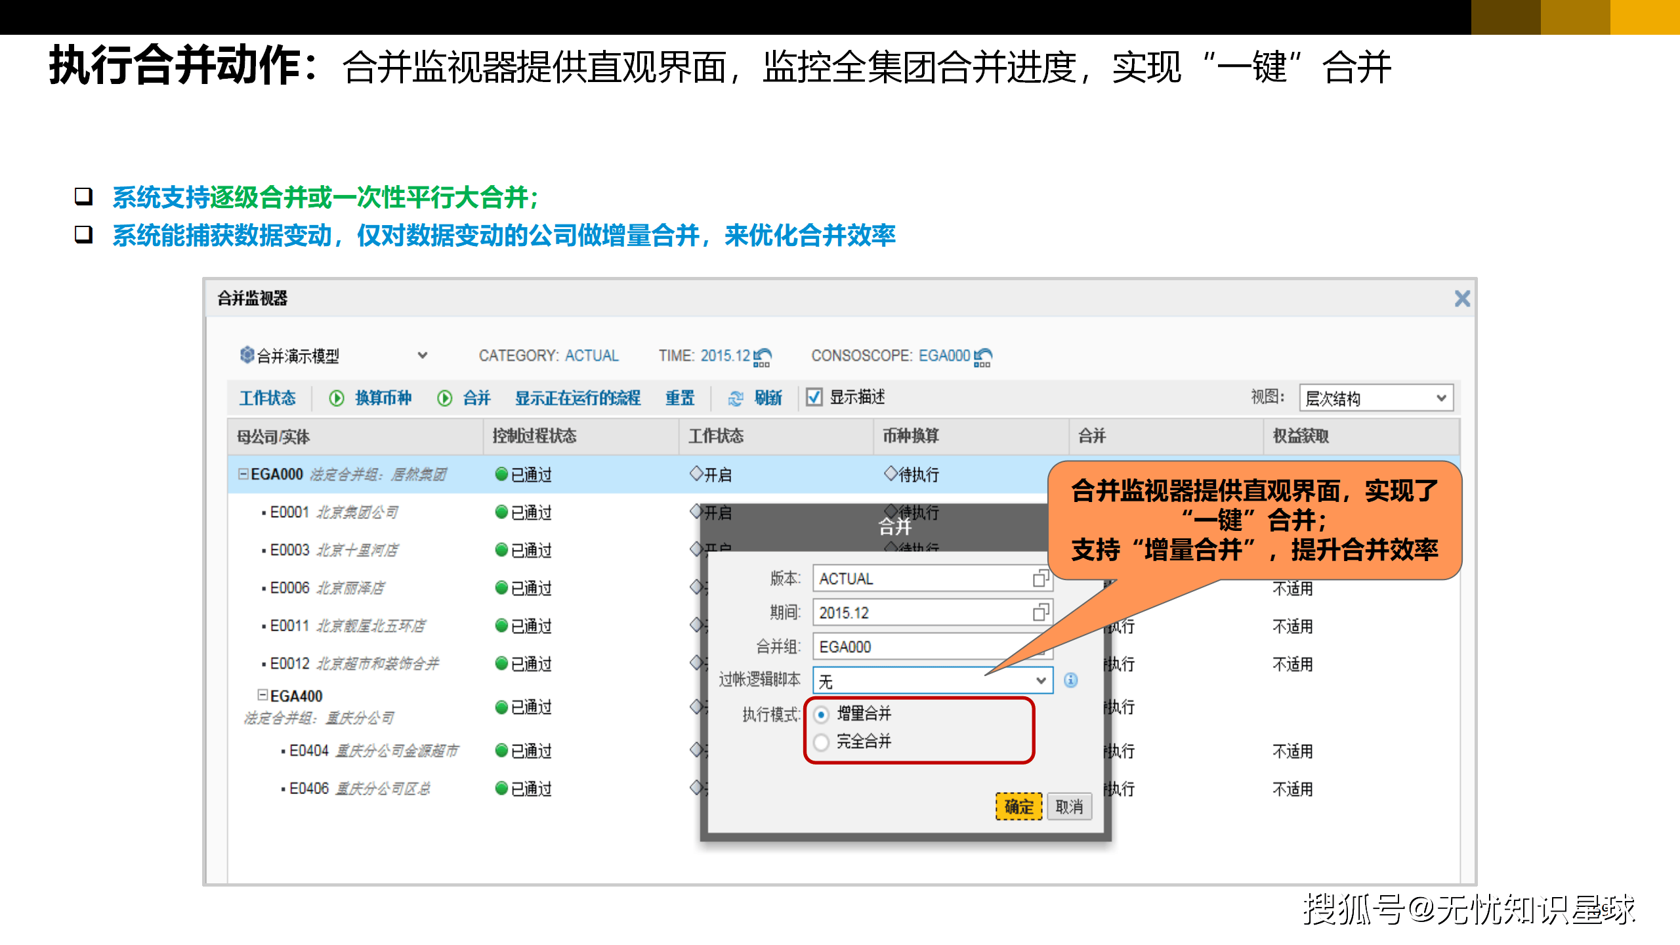
Task: Click 不适用 in the E0012 row
Action: pyautogui.click(x=1293, y=663)
